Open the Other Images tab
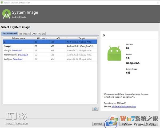 tap(38, 34)
